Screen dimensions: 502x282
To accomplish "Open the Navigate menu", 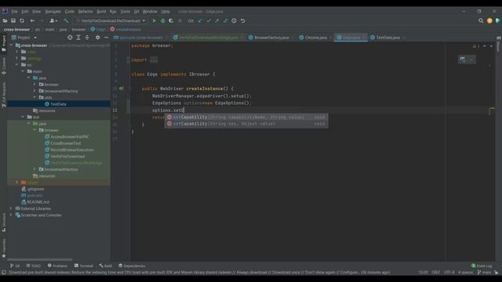I will (53, 11).
